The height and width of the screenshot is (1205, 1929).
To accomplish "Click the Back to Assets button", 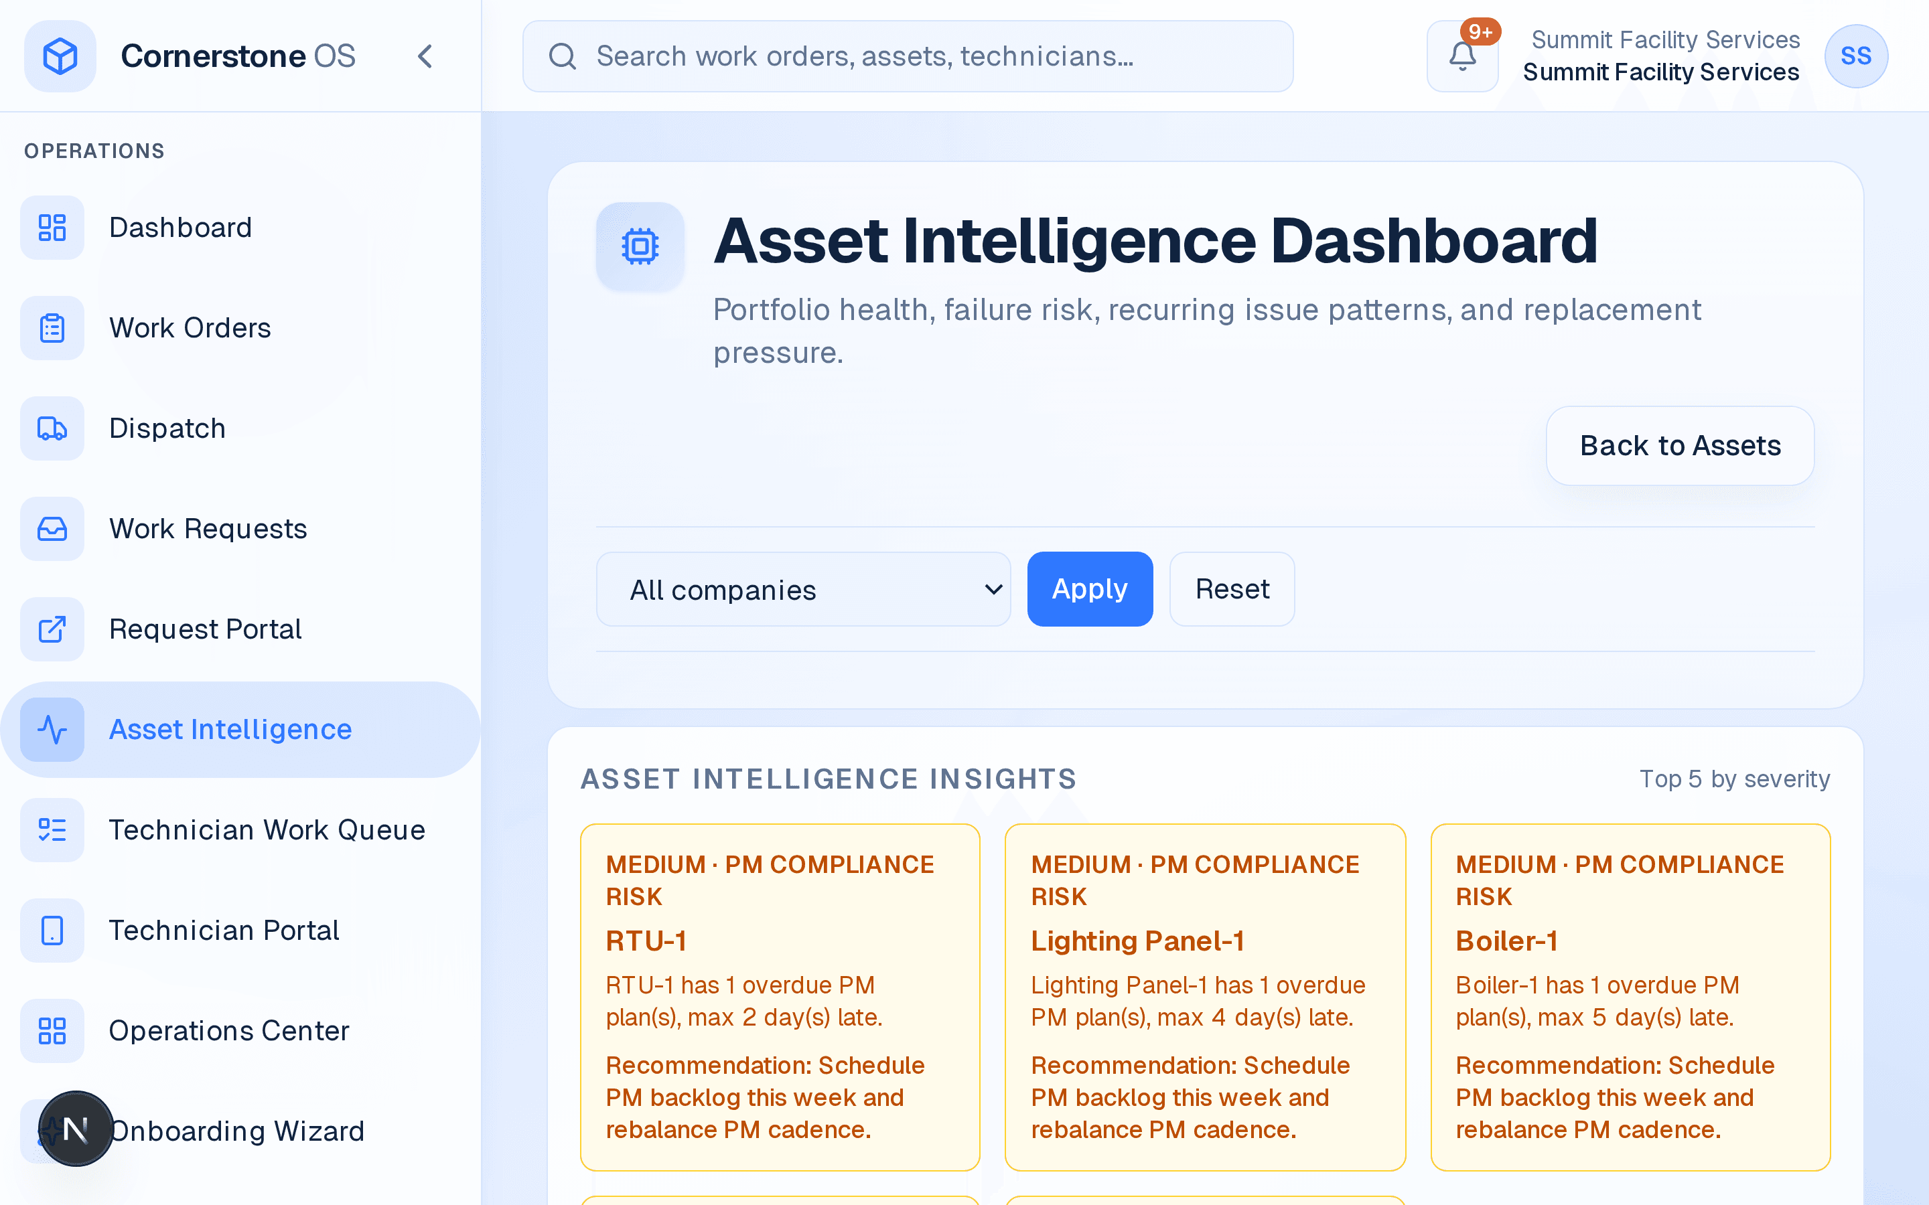I will coord(1680,445).
